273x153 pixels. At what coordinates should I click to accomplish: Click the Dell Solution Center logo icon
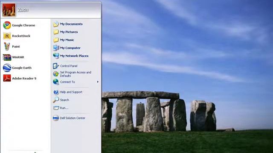pyautogui.click(x=56, y=118)
